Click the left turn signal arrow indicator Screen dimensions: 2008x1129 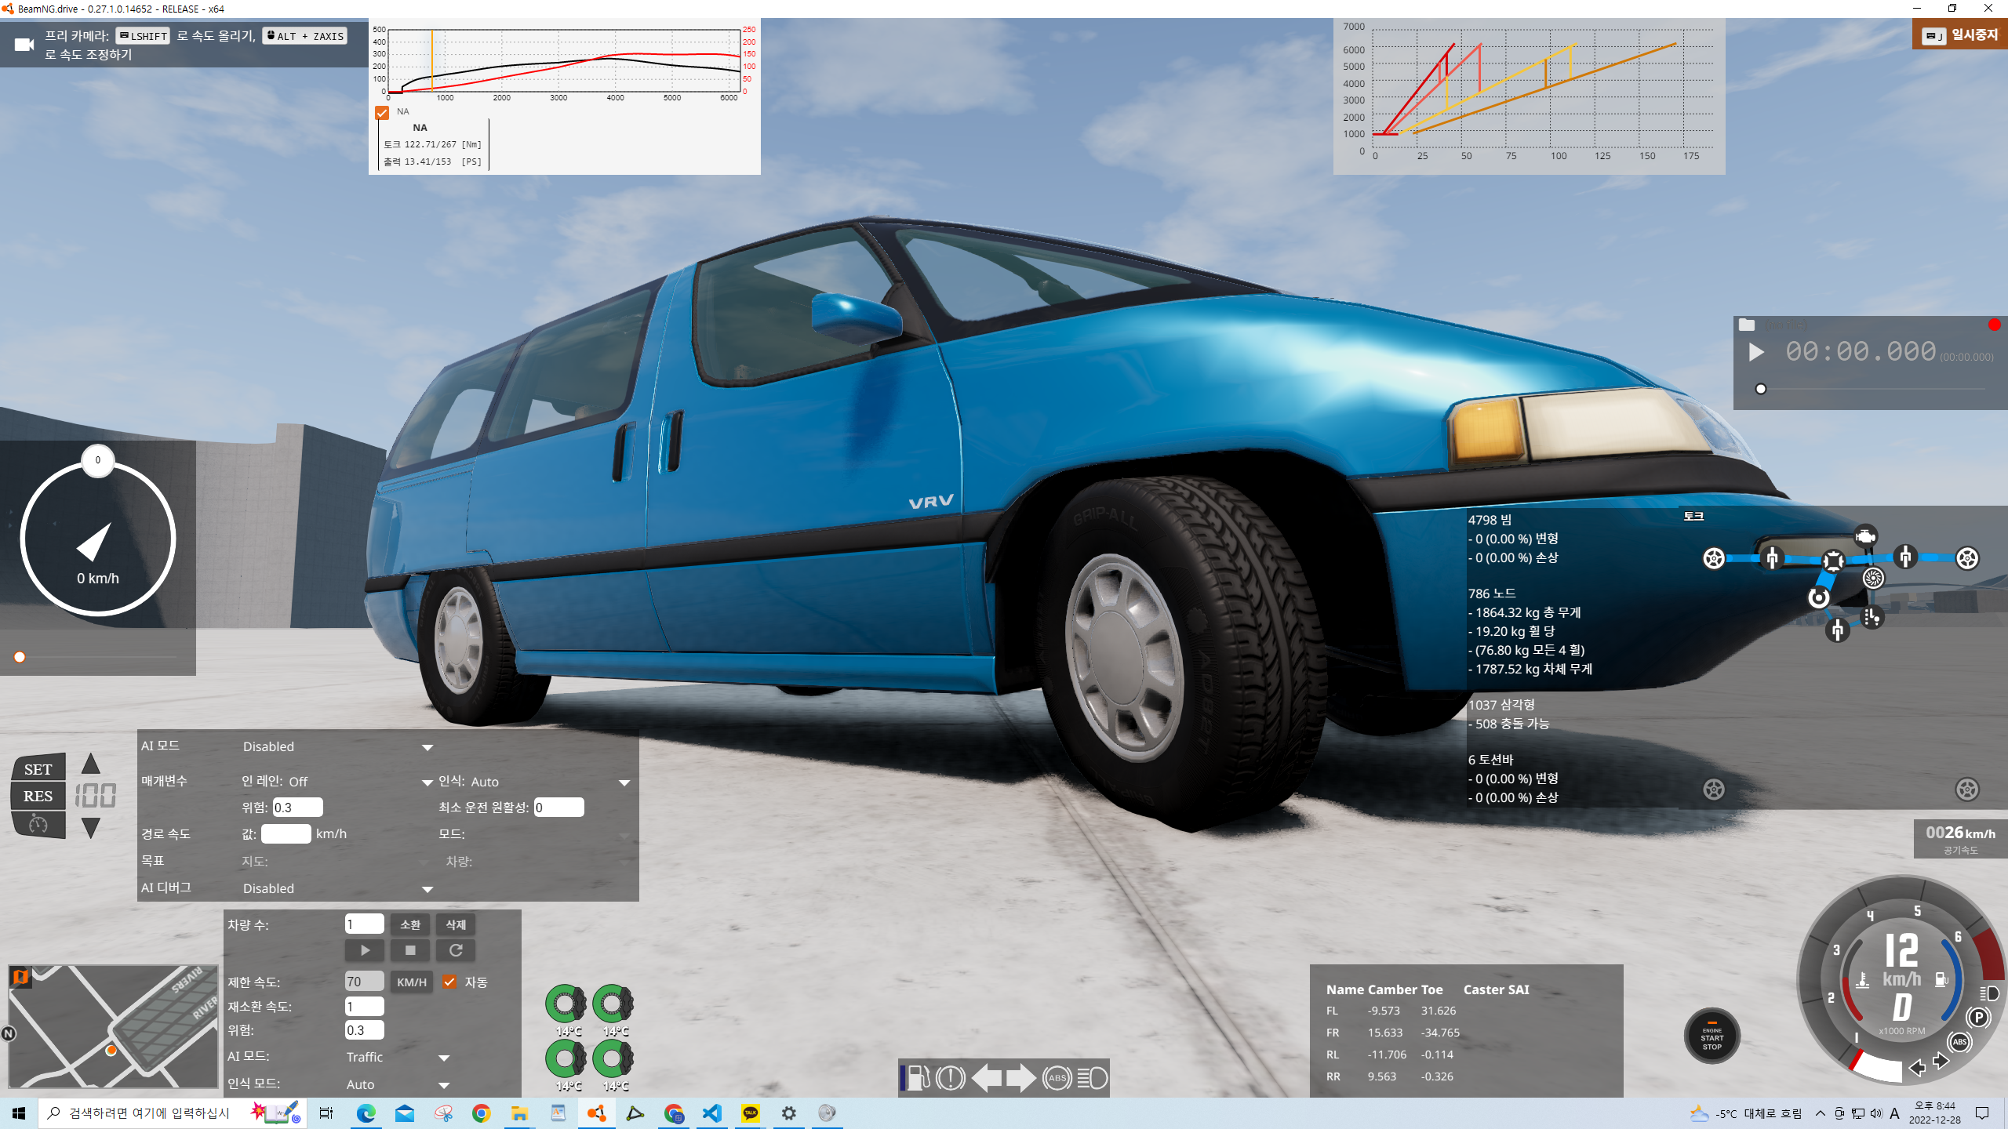coord(986,1078)
